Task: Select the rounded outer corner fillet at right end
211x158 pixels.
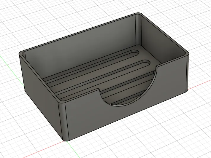Action: click(187, 73)
